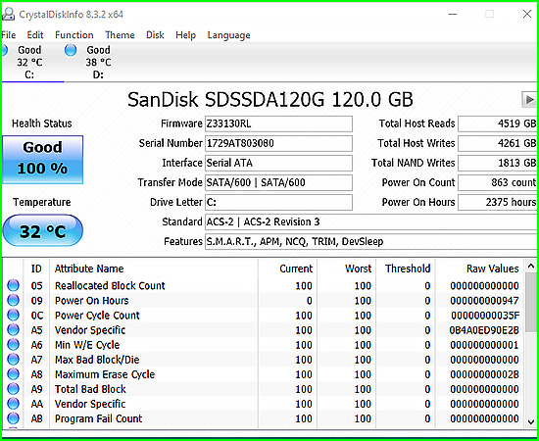Click the status orb for Total Bad Block
The image size is (539, 441).
pyautogui.click(x=13, y=389)
